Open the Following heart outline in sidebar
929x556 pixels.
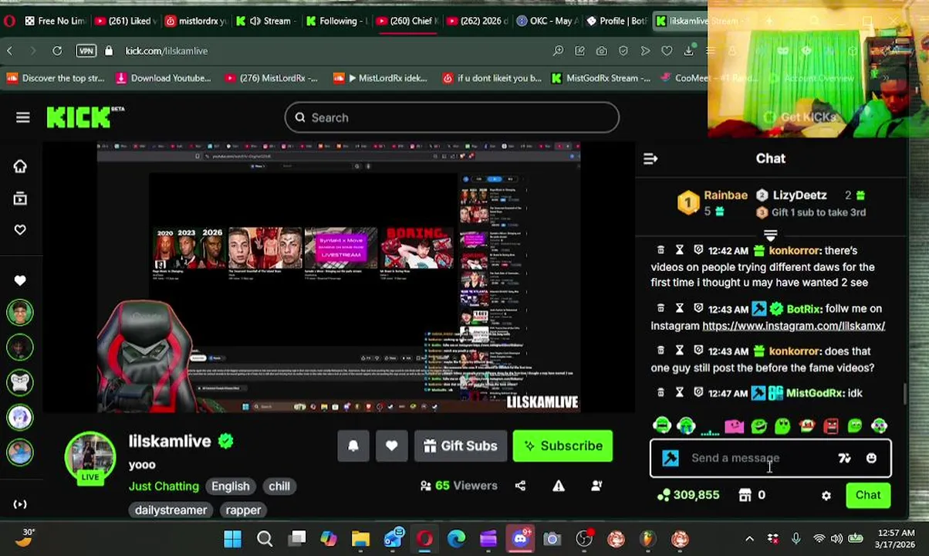pos(20,229)
